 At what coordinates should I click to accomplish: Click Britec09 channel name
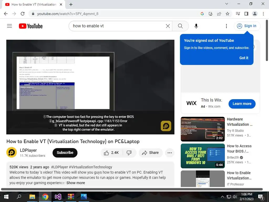pyautogui.click(x=233, y=157)
